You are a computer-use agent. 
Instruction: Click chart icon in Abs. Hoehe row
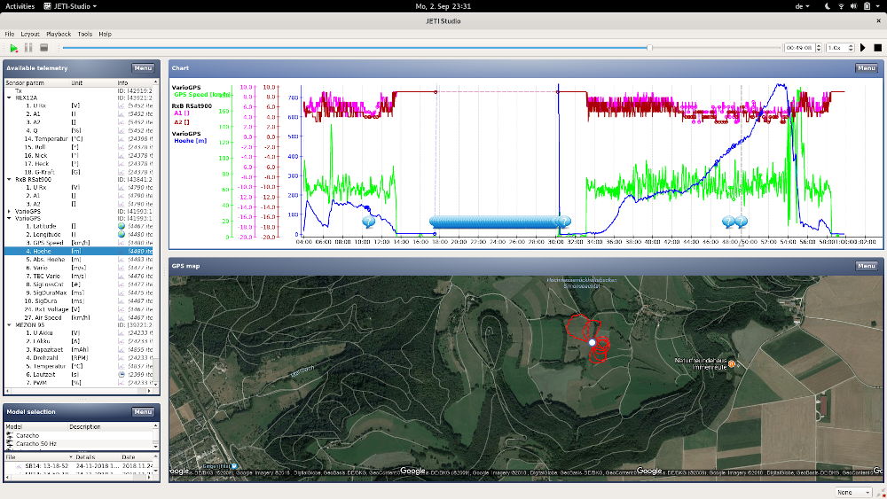click(121, 260)
